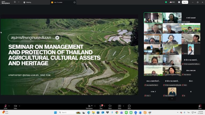Click the green encryption shield icon

(x=166, y=2)
